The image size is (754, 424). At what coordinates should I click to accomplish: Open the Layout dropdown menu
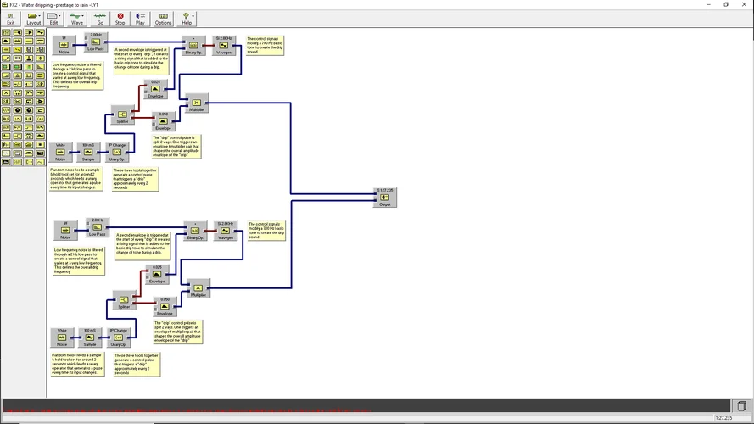click(33, 18)
